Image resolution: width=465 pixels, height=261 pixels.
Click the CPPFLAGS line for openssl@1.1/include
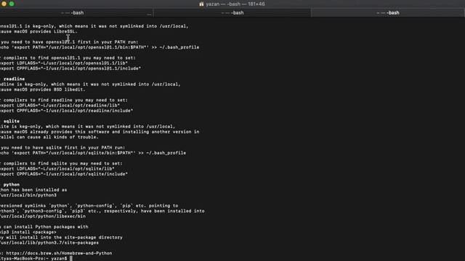click(70, 69)
